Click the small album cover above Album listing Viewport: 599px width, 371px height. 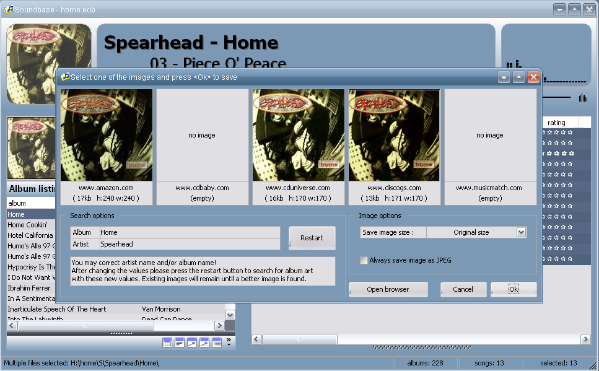pyautogui.click(x=32, y=148)
